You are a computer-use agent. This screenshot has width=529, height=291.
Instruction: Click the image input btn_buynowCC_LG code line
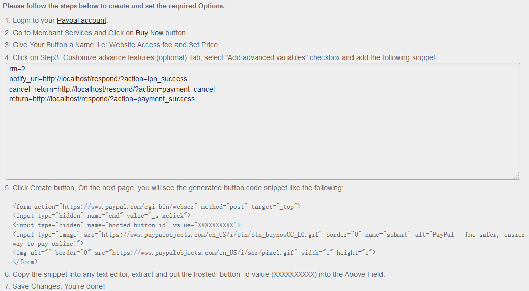coord(269,239)
